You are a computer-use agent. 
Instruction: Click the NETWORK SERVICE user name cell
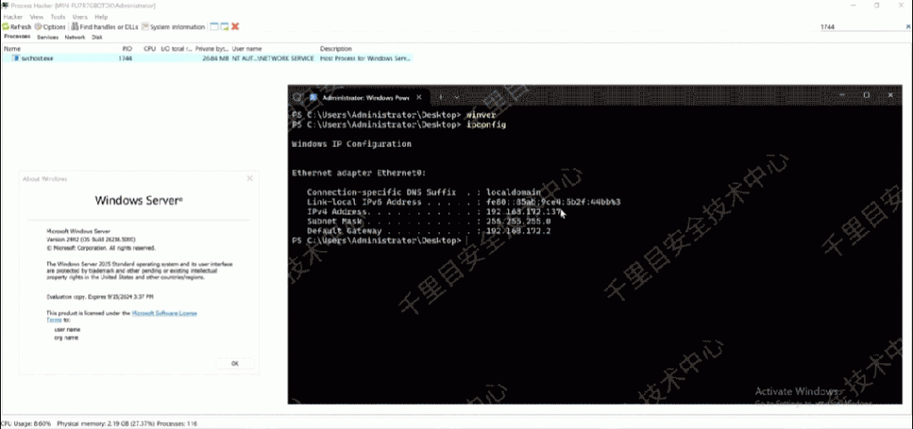click(273, 59)
